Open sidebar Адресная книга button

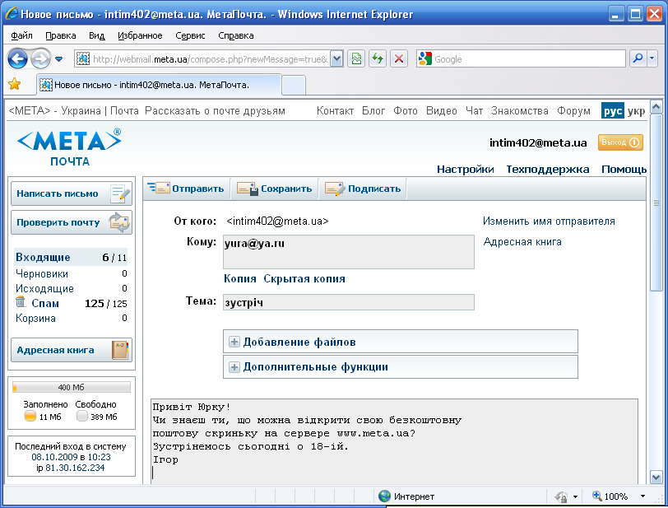[72, 350]
